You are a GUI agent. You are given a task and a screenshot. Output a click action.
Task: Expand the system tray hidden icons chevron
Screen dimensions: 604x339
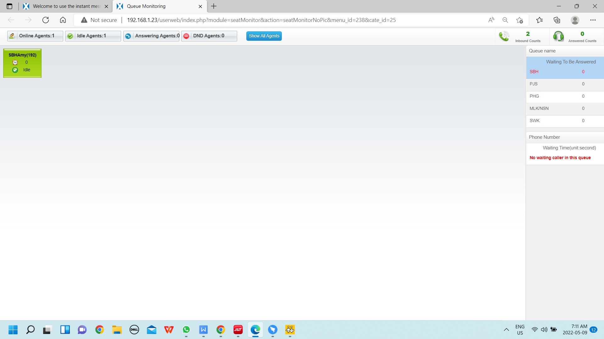pyautogui.click(x=506, y=330)
